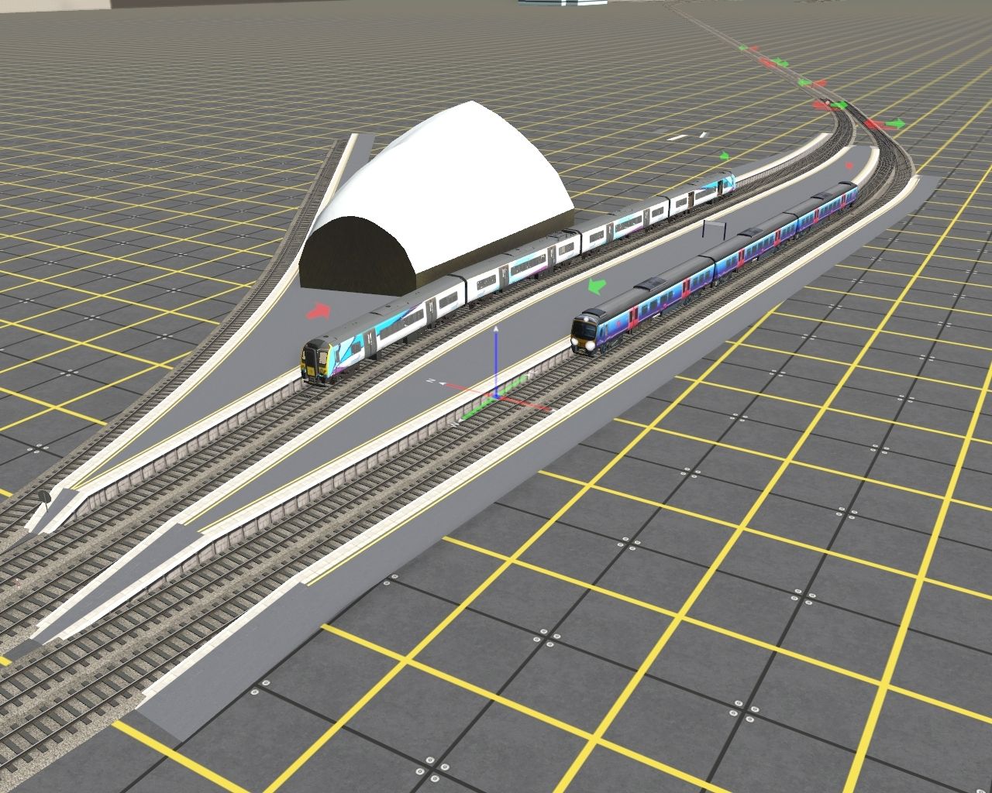Click the large red arrow marker by the shed
This screenshot has height=793, width=992.
319,311
